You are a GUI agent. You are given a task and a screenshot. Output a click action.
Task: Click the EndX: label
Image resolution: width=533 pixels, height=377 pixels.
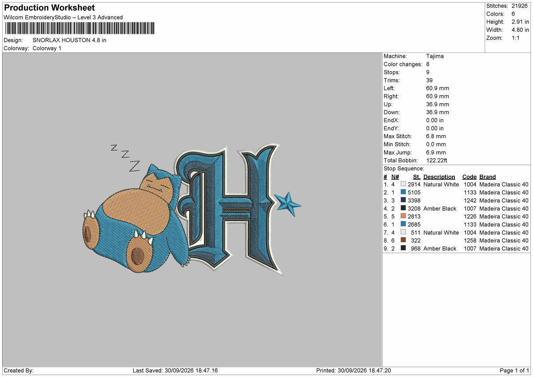(x=392, y=120)
